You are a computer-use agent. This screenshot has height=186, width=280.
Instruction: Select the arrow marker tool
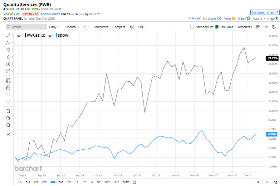point(8,57)
